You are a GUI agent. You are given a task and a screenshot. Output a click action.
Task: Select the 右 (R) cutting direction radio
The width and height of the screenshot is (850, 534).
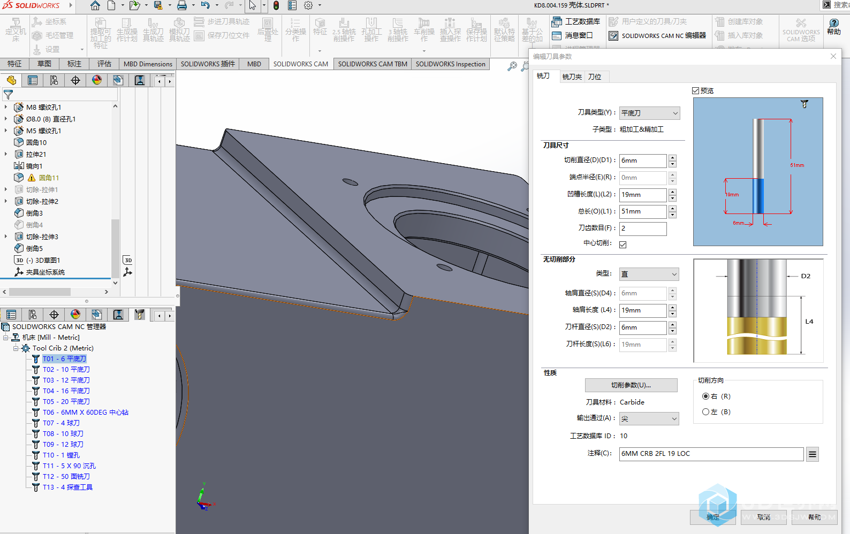705,396
